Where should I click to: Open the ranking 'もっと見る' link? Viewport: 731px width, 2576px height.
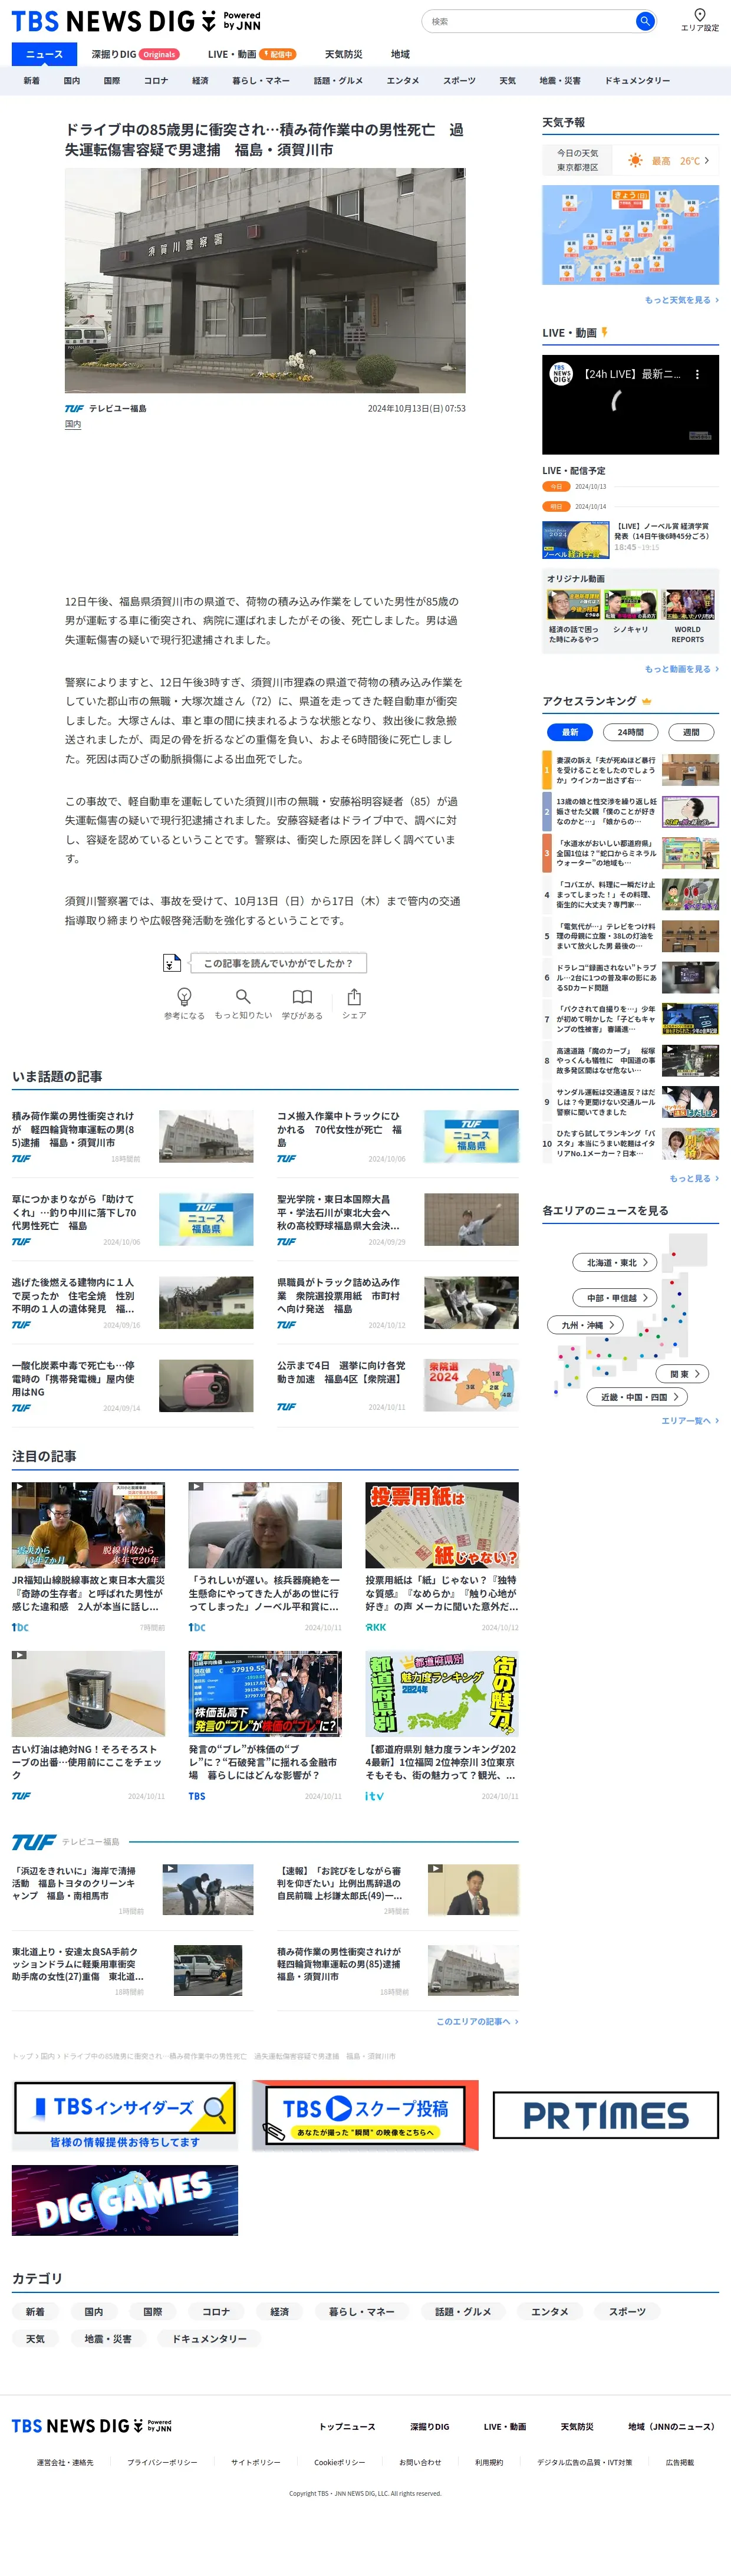694,1178
